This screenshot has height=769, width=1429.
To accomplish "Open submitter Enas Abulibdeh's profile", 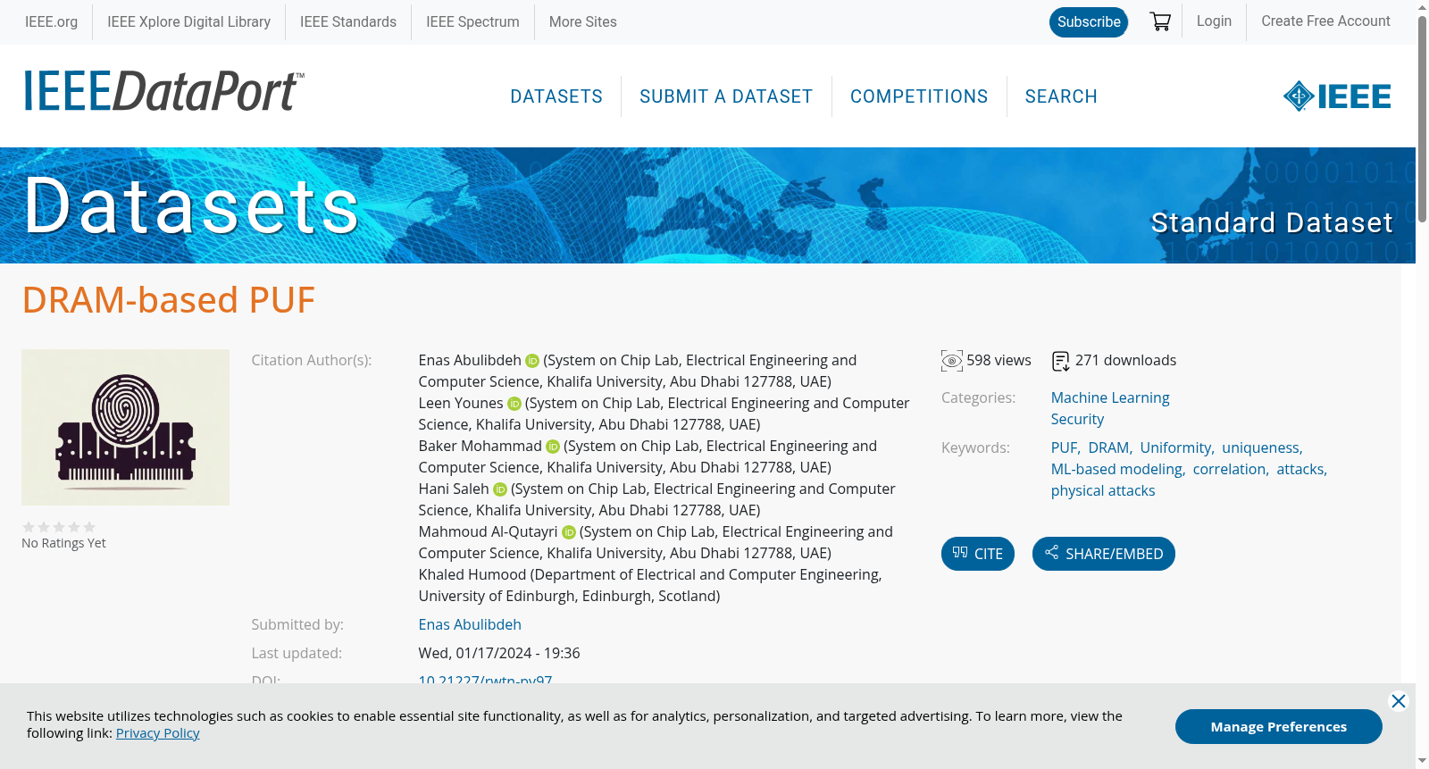I will click(470, 624).
